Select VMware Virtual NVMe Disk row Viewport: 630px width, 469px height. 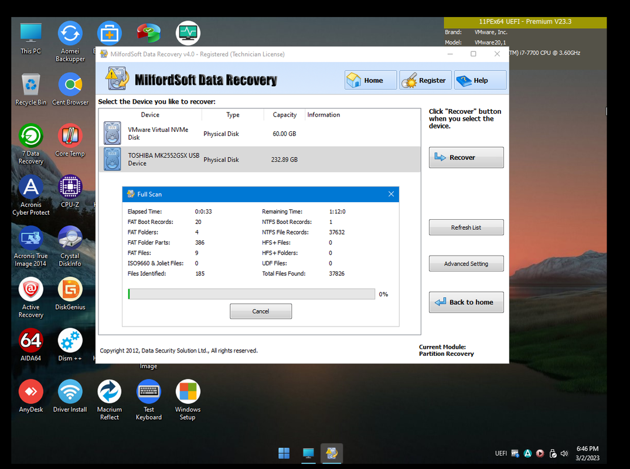click(x=260, y=134)
